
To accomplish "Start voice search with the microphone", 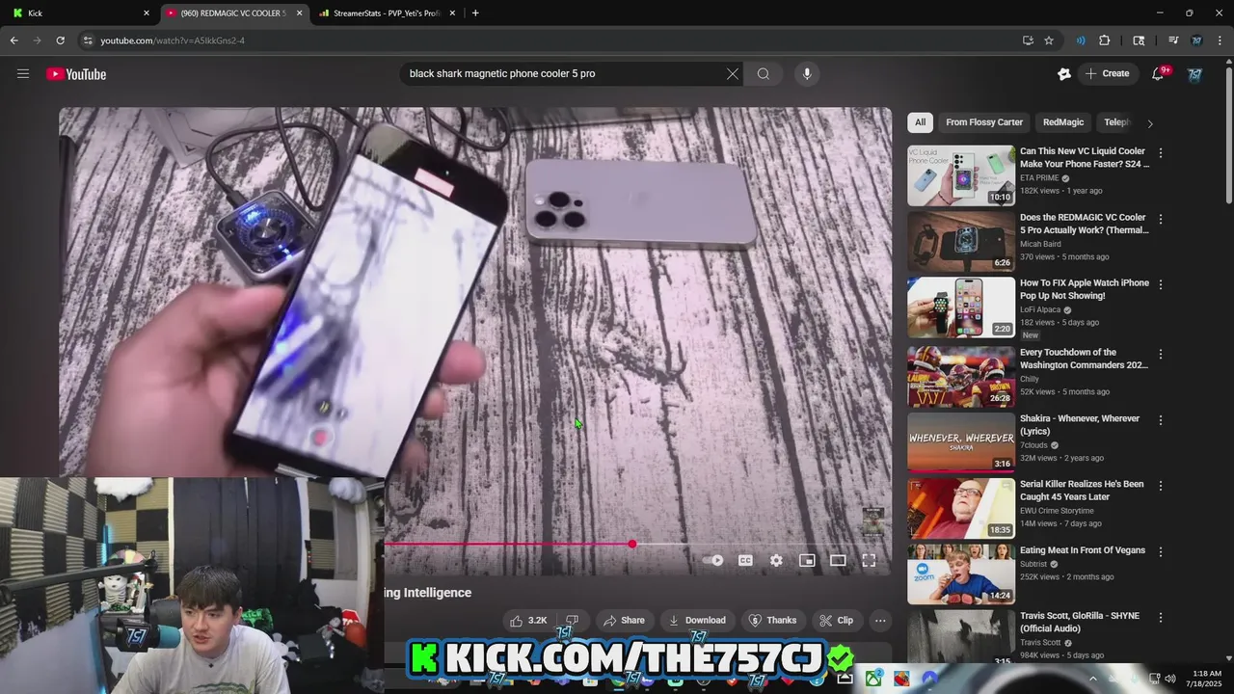I will click(807, 74).
